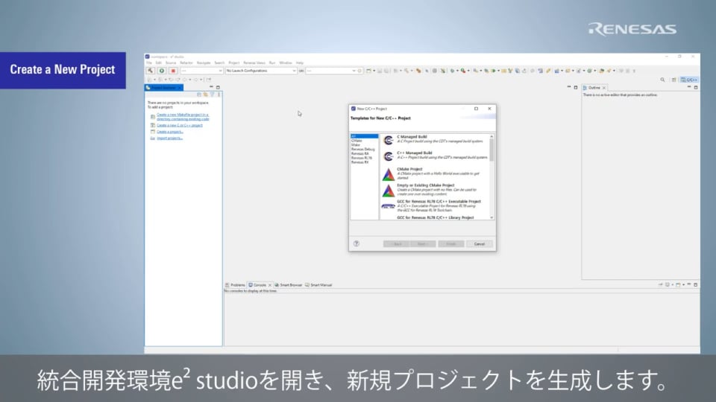
Task: Select the Smart Manual tab
Action: coord(318,285)
